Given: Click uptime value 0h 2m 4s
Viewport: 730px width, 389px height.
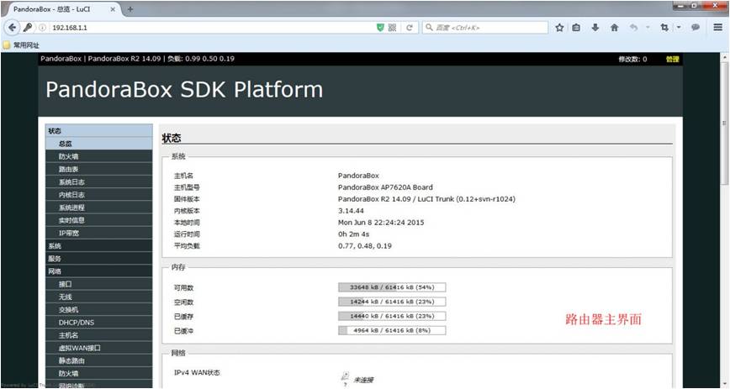Looking at the screenshot, I should click(353, 234).
